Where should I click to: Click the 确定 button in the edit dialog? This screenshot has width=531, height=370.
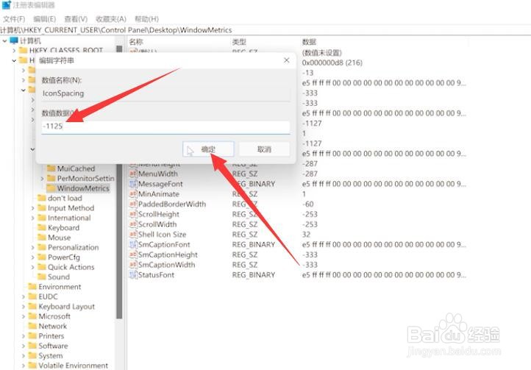pyautogui.click(x=208, y=149)
